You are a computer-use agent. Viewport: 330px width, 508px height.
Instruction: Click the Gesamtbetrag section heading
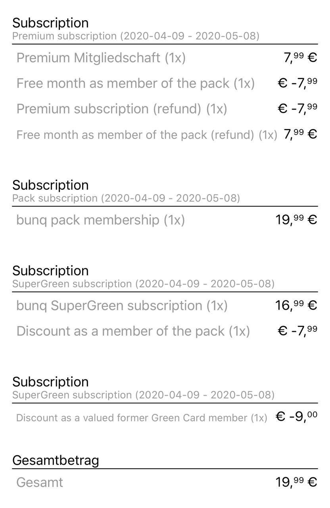[56, 460]
